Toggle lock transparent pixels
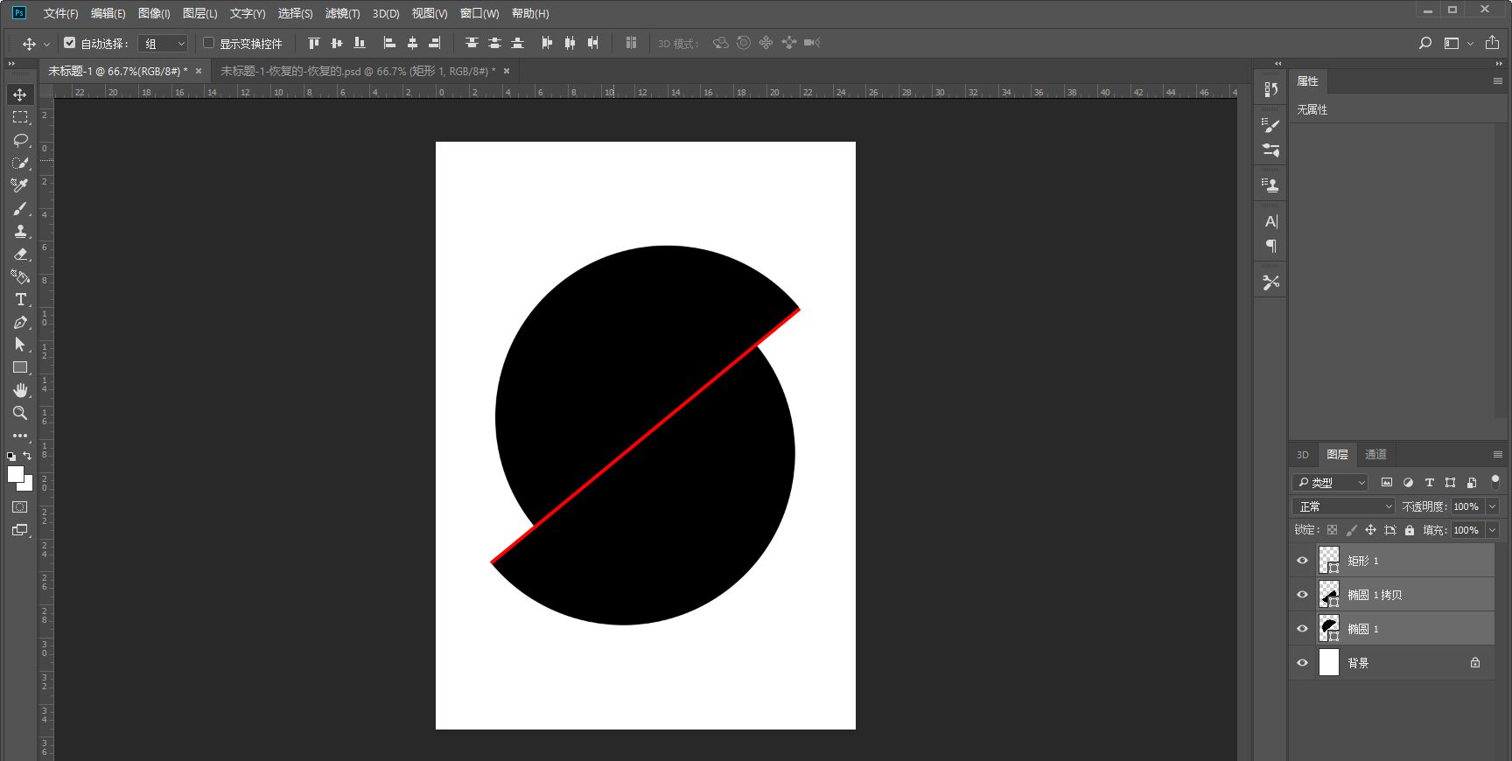1512x761 pixels. (1332, 530)
